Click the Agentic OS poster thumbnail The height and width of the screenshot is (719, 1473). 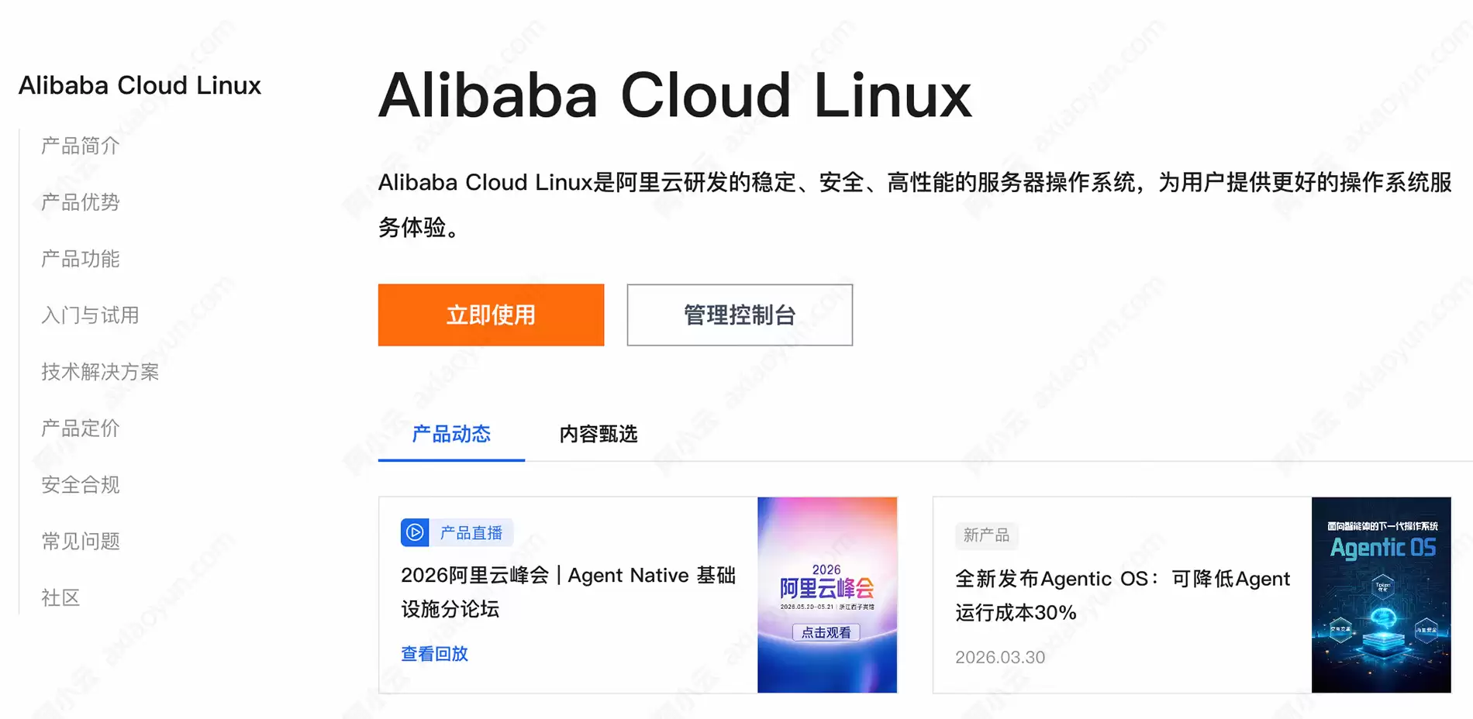pyautogui.click(x=1381, y=595)
